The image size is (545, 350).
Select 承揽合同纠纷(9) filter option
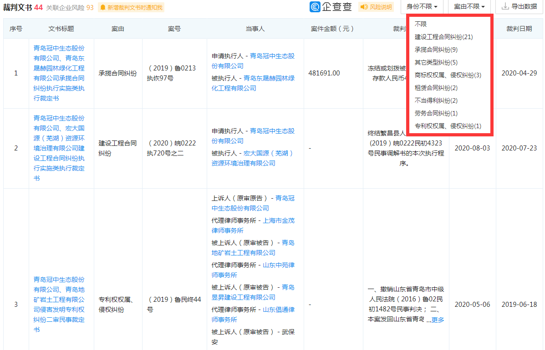(436, 50)
